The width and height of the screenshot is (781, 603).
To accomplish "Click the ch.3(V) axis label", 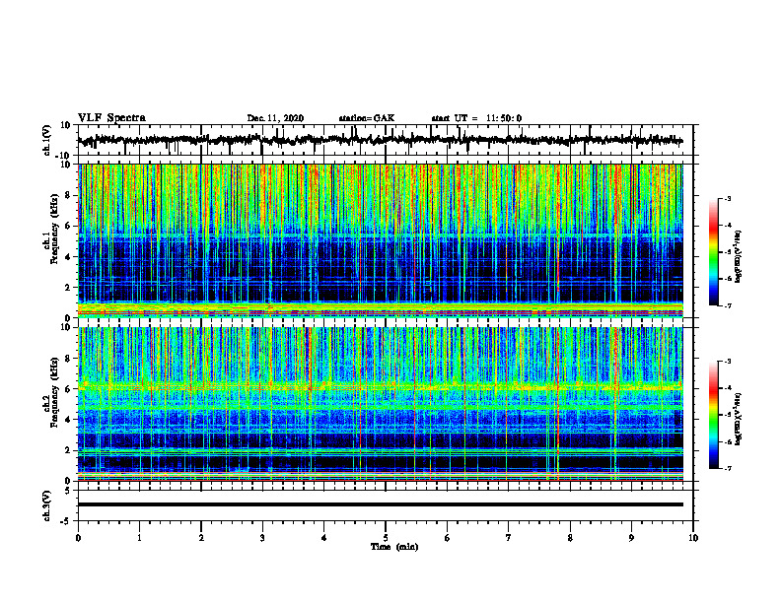I will 46,505.
